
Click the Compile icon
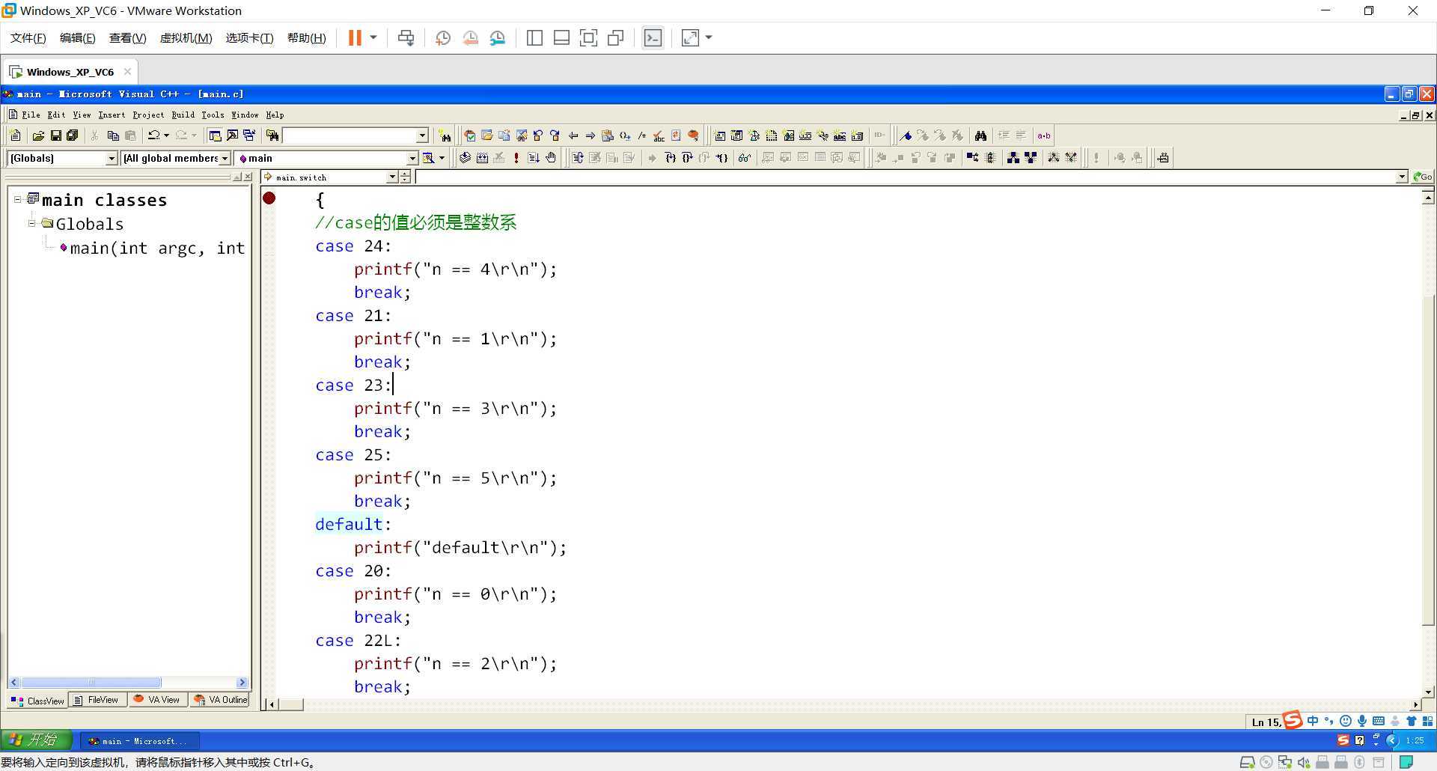coord(465,157)
